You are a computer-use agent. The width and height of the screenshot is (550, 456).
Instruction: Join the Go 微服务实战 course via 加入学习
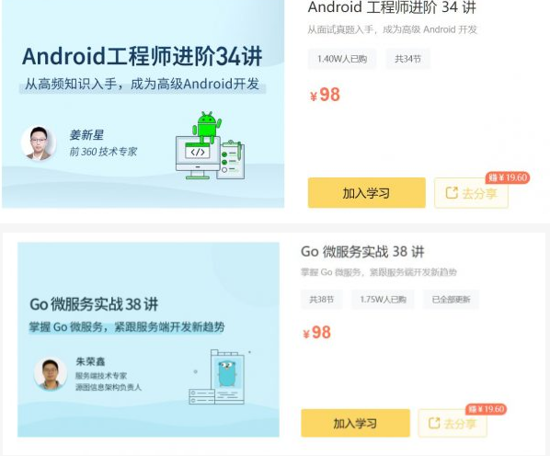(355, 423)
